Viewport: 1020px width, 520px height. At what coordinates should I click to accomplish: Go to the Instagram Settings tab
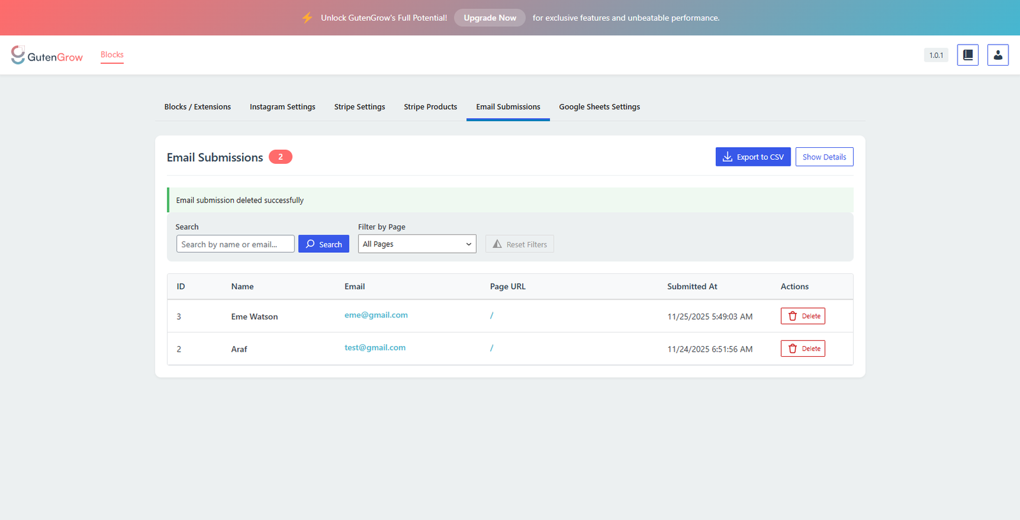tap(282, 107)
